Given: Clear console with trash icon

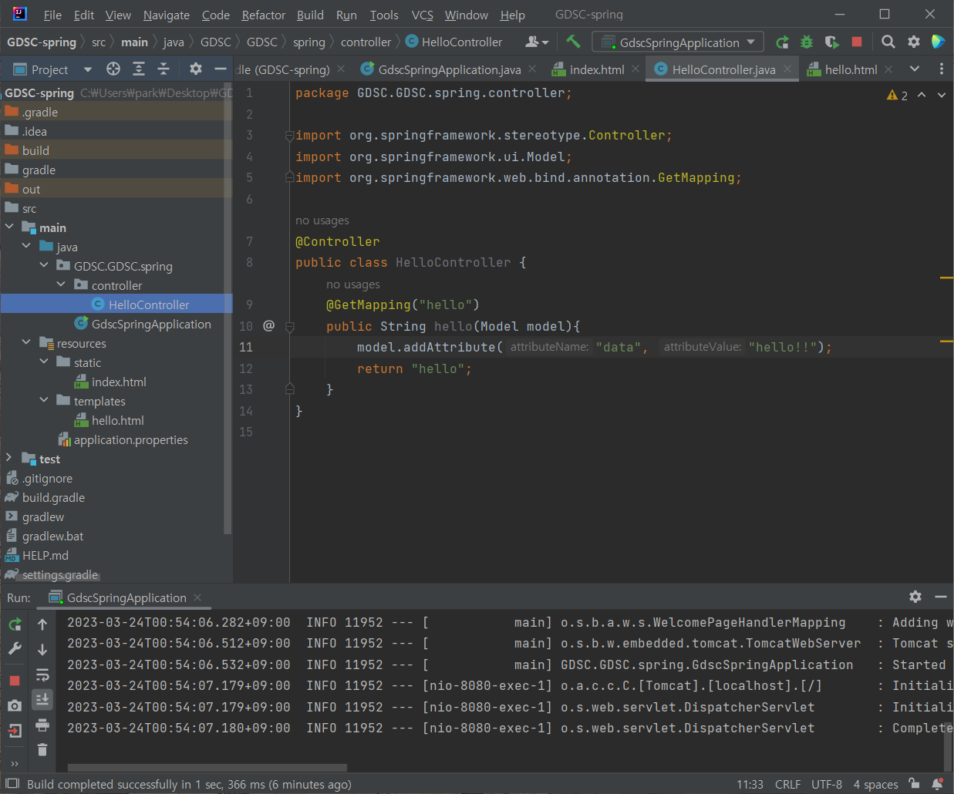Looking at the screenshot, I should click(42, 749).
